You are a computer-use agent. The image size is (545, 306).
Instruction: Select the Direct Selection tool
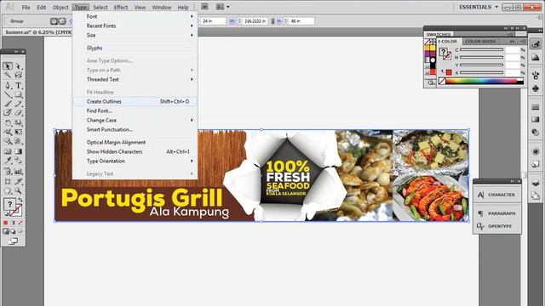click(19, 66)
